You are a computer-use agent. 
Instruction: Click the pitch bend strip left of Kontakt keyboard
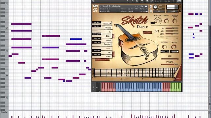tap(97, 87)
